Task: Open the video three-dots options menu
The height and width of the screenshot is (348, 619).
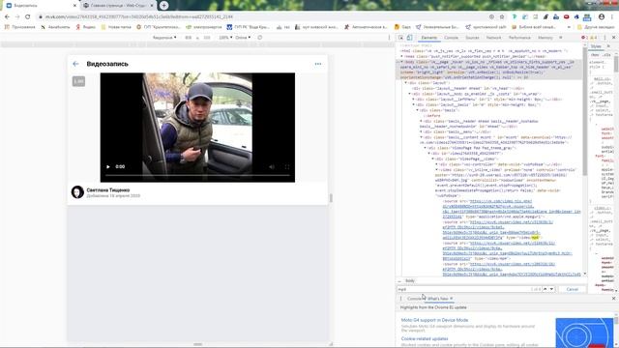Action: click(x=318, y=64)
